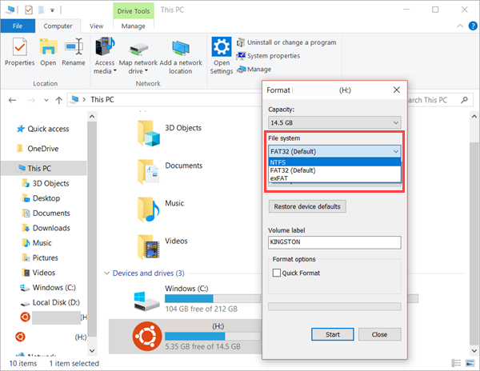Viewport: 480px width, 371px height.
Task: Open recent locations dropdown arrow
Action: coord(46,100)
